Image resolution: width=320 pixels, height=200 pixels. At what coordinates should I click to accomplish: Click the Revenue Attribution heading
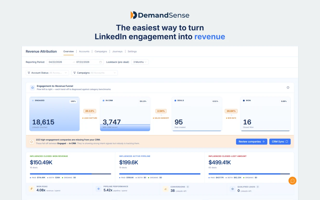coord(41,51)
